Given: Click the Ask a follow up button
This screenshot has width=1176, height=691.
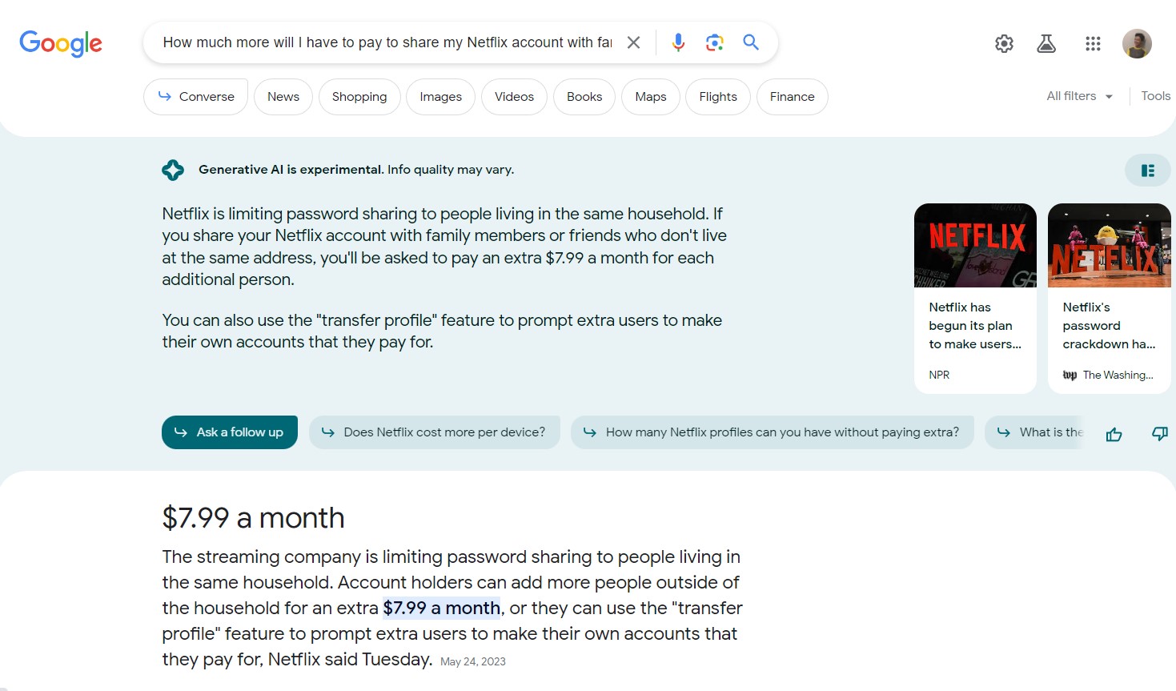Looking at the screenshot, I should pos(229,432).
